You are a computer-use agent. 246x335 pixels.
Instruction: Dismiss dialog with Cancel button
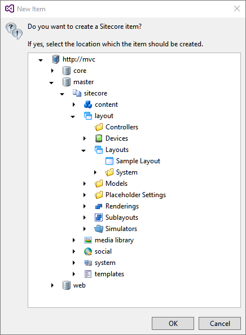click(x=219, y=324)
